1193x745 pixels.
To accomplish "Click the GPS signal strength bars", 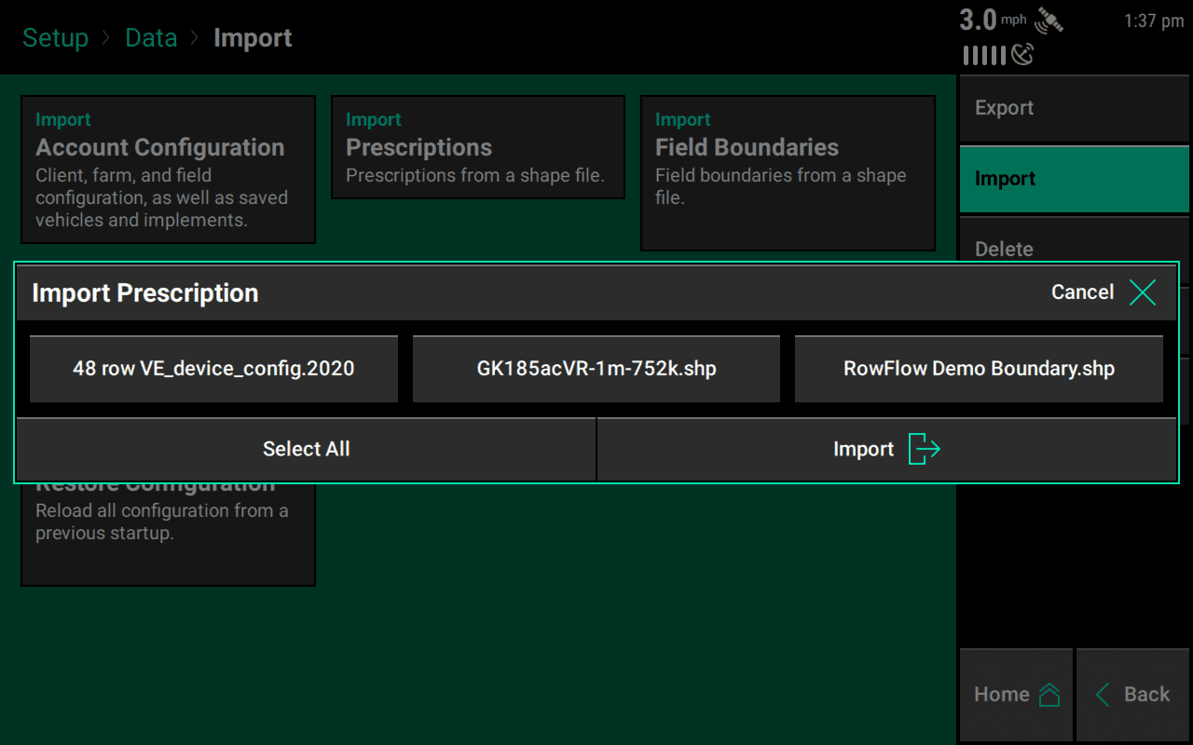I will [983, 54].
